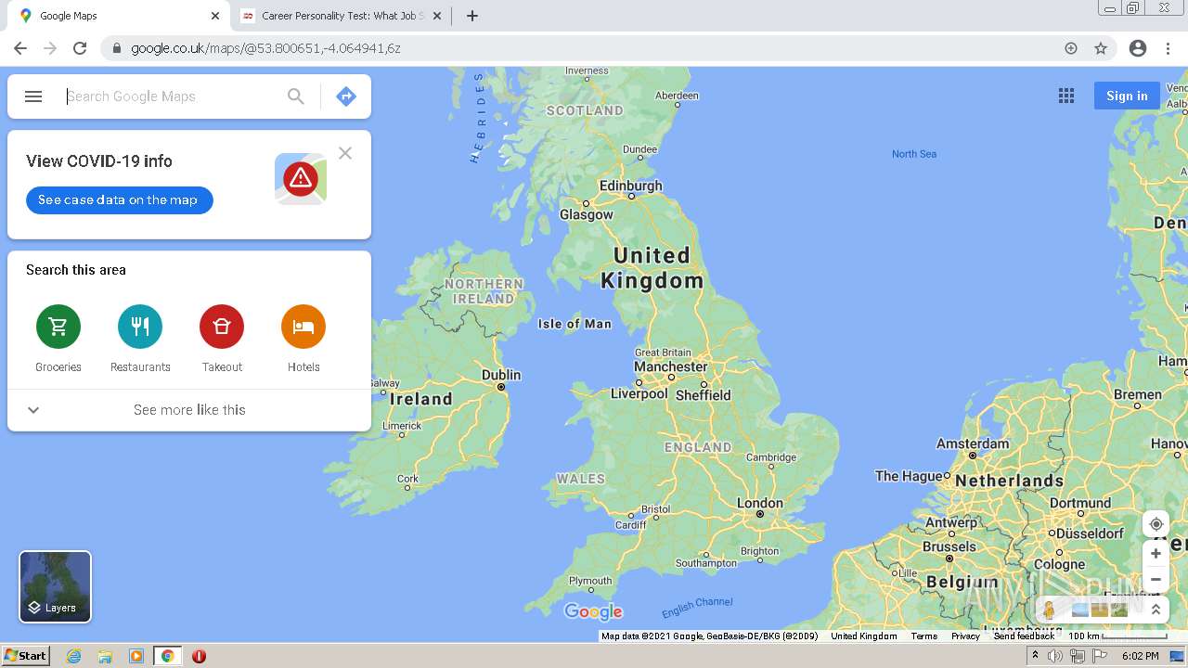
Task: Select the Street View pegman
Action: coord(1049,610)
